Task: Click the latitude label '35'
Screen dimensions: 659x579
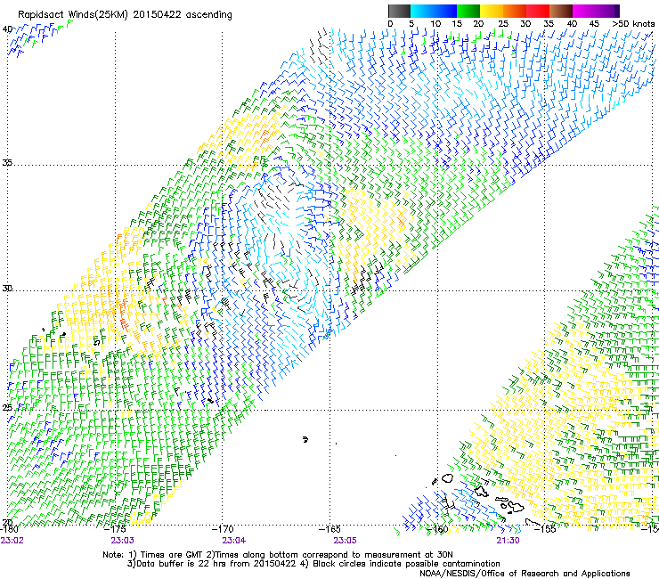Action: point(7,162)
